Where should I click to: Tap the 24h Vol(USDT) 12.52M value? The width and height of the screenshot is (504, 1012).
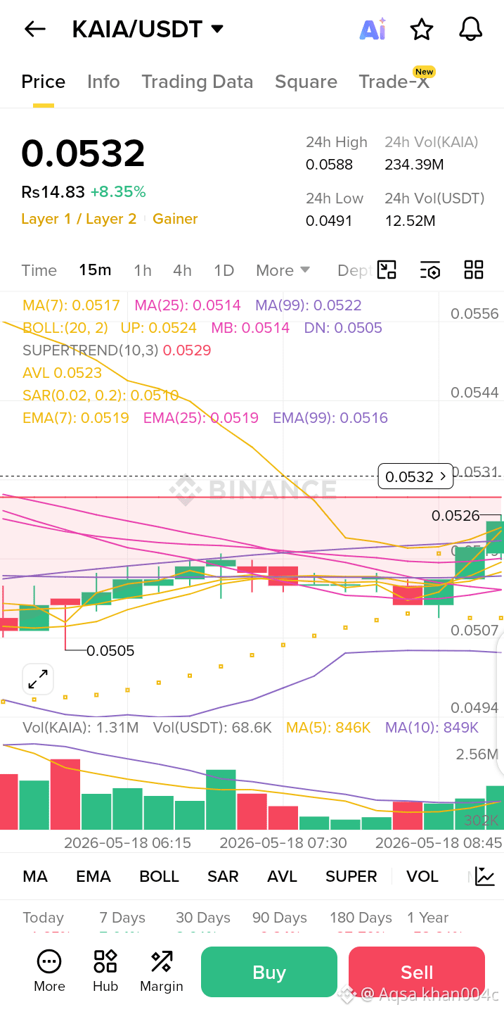(410, 221)
